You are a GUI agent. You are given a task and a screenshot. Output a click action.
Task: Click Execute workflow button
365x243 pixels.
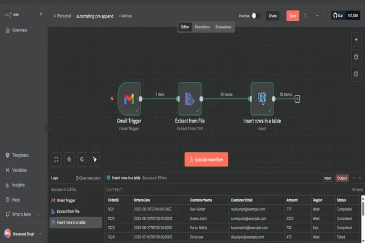click(x=206, y=159)
